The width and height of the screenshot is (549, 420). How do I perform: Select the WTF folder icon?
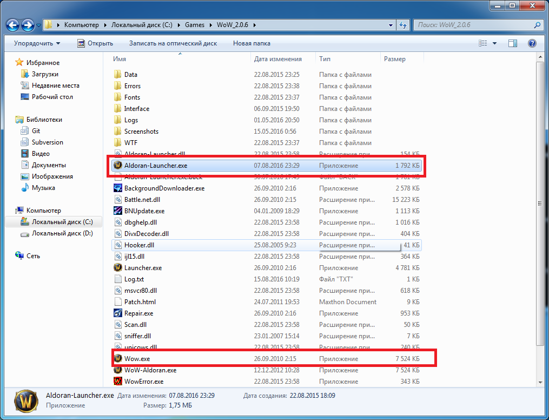tap(118, 142)
